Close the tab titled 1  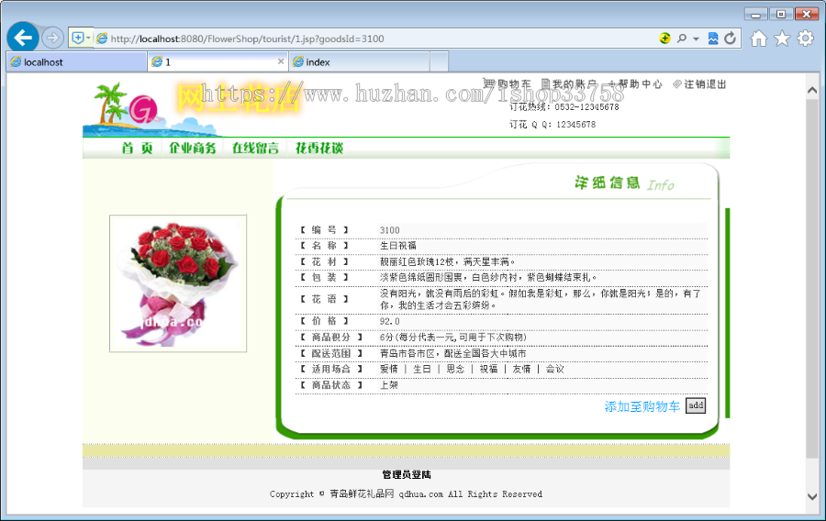pos(281,61)
